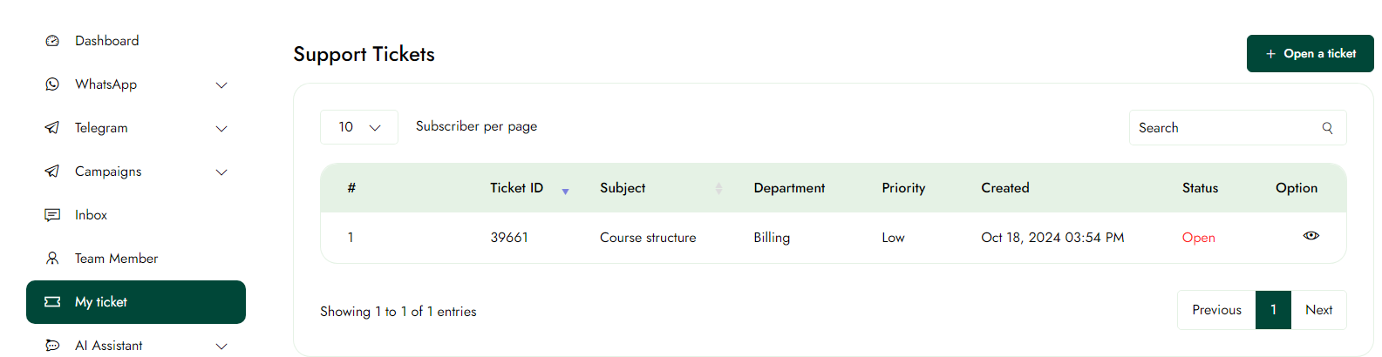Open the My ticket menu item

click(136, 302)
